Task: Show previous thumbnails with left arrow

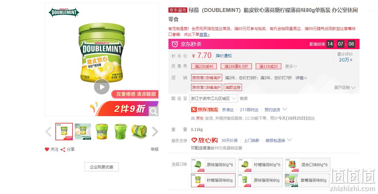Action: pyautogui.click(x=49, y=132)
